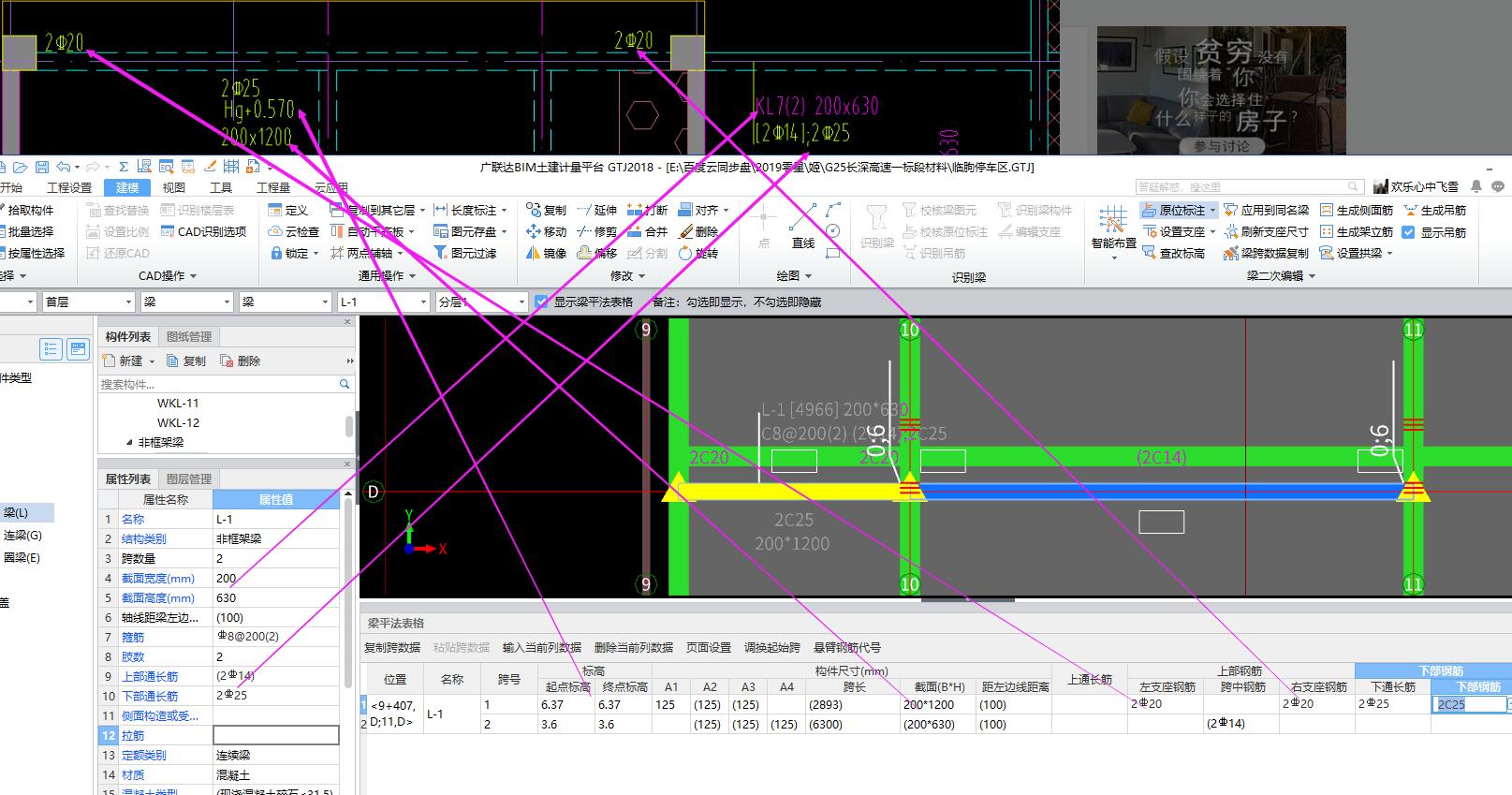
Task: Open the 分层1 layer dropdown
Action: coord(521,302)
